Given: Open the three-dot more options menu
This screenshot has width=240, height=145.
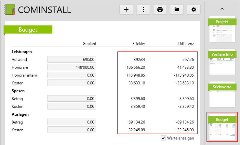Looking at the screenshot, I should (143, 9).
